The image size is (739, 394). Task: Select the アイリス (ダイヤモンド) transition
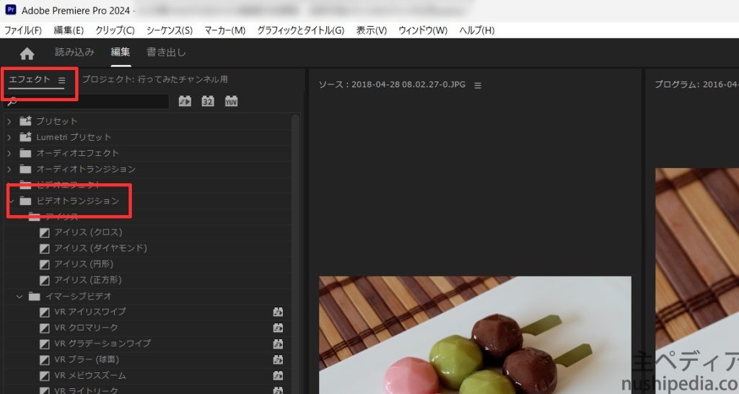click(100, 248)
